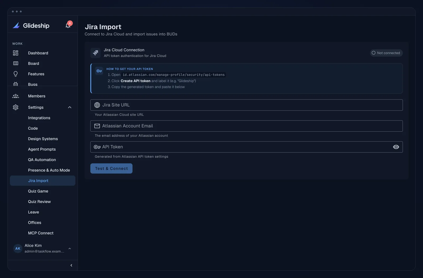
Task: Click the Bugs bug icon
Action: 16,84
